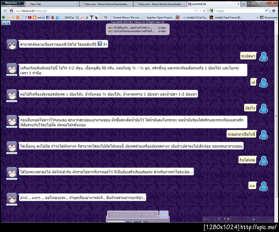The width and height of the screenshot is (279, 232).
Task: Open the URL history dropdown arrow
Action: 200,11
